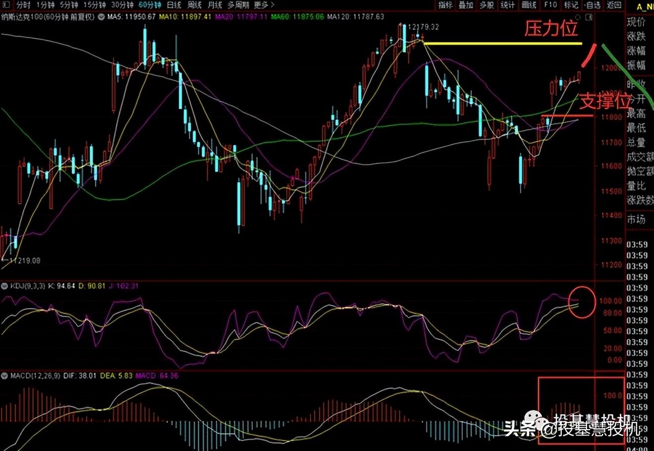Click the 11219.08 low price marker
Image resolution: width=654 pixels, height=451 pixels.
[x=25, y=261]
